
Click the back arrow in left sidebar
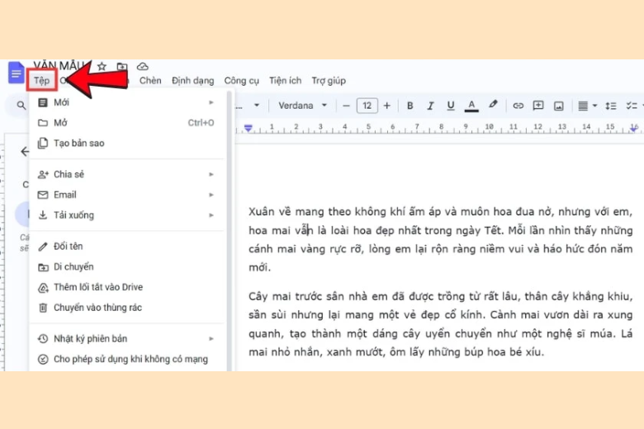(x=25, y=152)
